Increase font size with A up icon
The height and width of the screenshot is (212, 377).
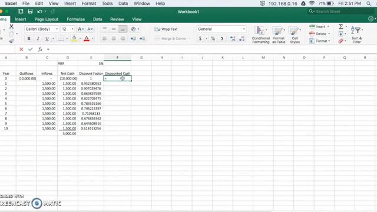(x=81, y=29)
